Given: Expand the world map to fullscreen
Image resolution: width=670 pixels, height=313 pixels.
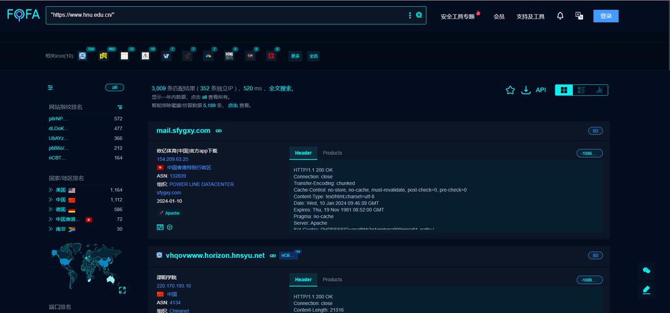Looking at the screenshot, I should click(x=122, y=290).
